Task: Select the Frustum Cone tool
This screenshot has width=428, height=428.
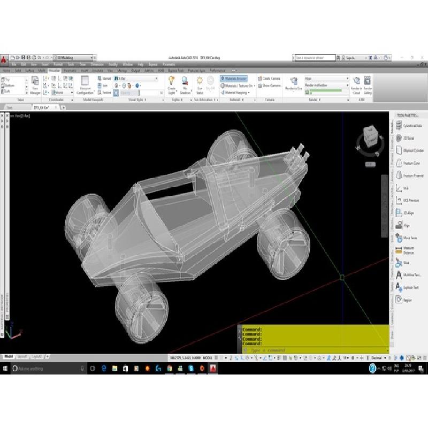Action: point(408,163)
